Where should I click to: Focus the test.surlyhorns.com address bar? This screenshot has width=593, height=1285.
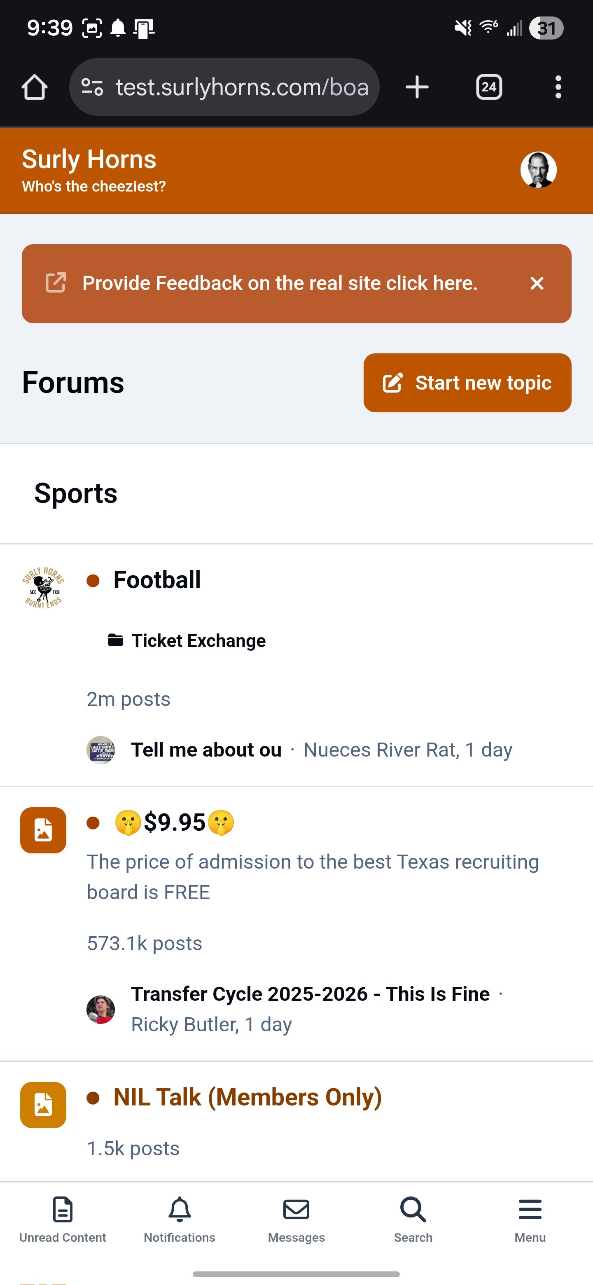click(242, 87)
